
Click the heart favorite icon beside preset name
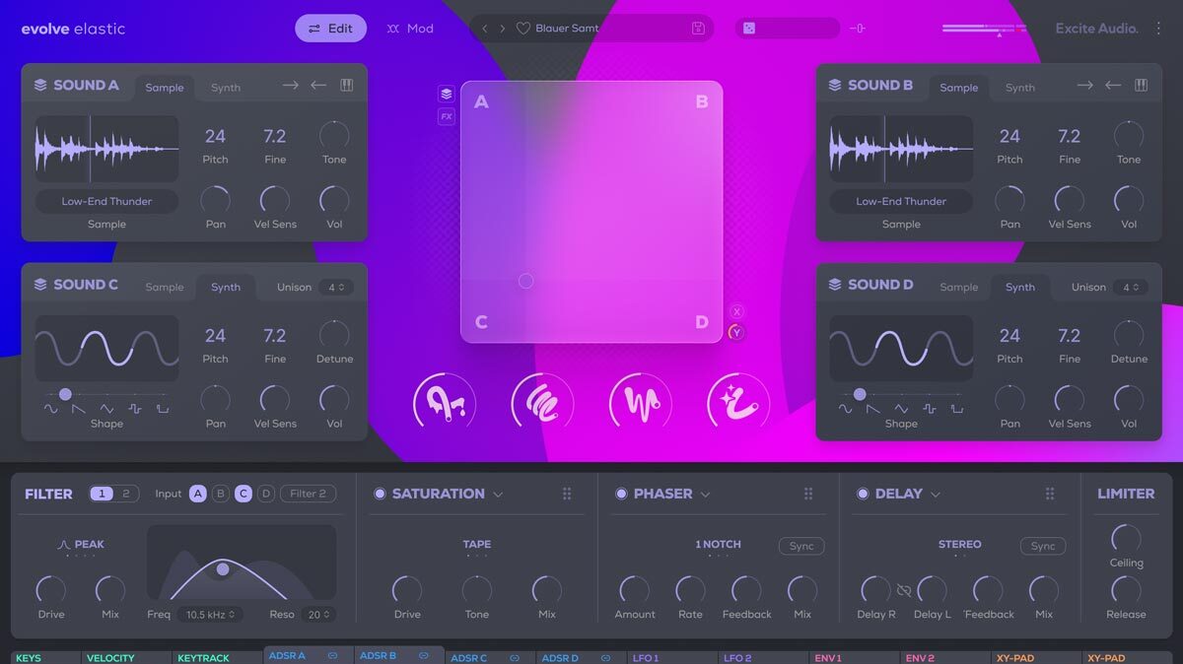pos(523,29)
